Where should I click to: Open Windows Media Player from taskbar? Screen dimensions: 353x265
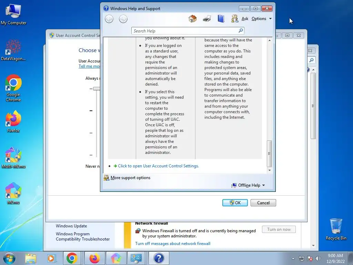[51, 258]
